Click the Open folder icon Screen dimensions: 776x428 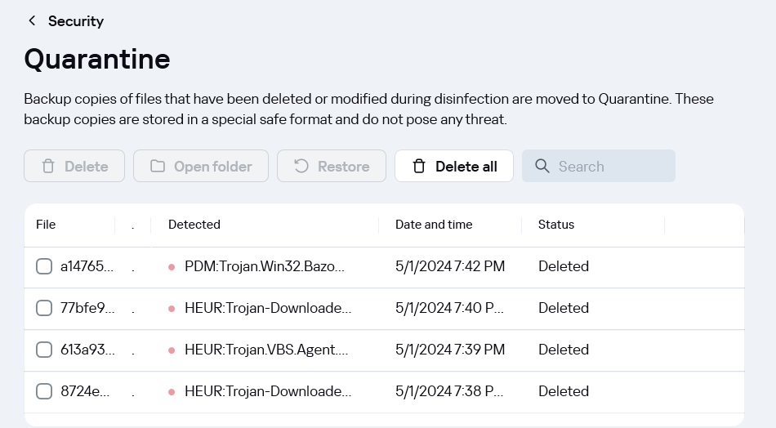point(158,167)
